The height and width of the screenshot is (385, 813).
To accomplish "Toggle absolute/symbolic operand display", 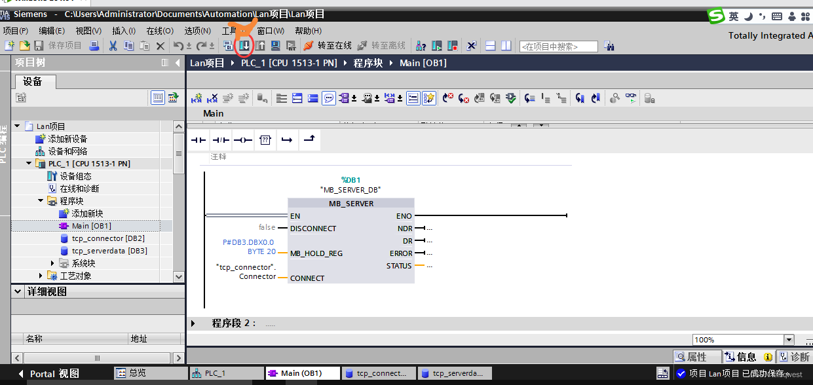I will [345, 98].
